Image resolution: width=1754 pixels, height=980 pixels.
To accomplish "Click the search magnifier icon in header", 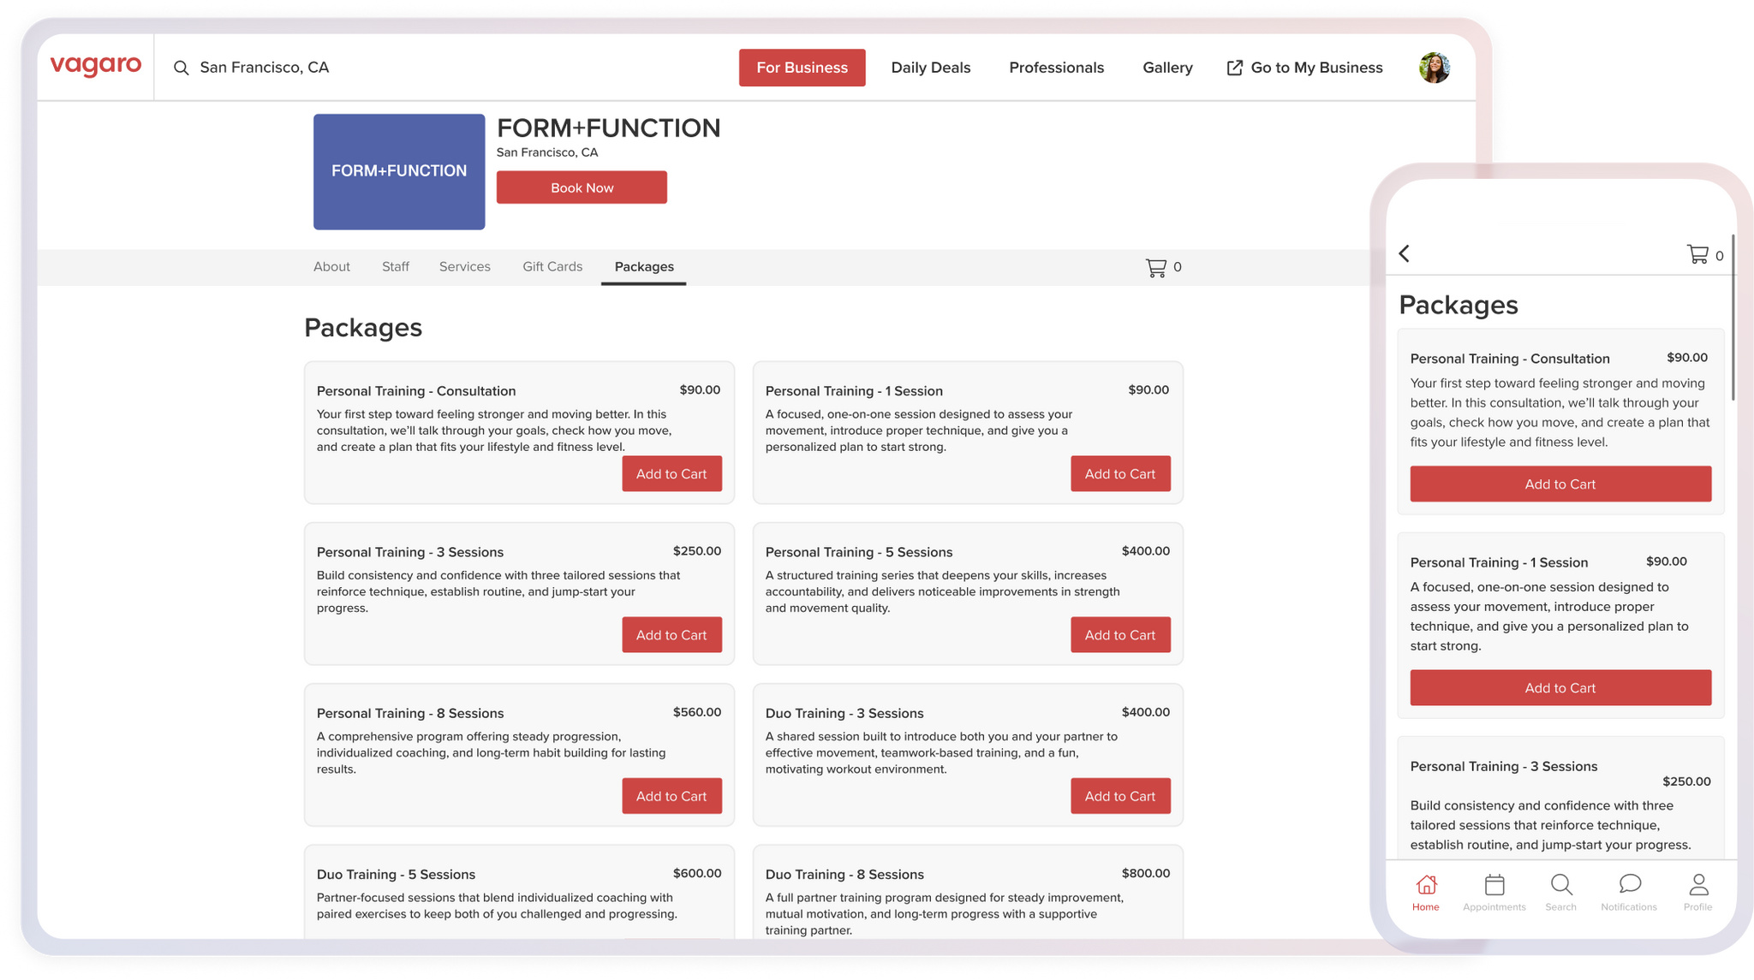I will tap(181, 68).
